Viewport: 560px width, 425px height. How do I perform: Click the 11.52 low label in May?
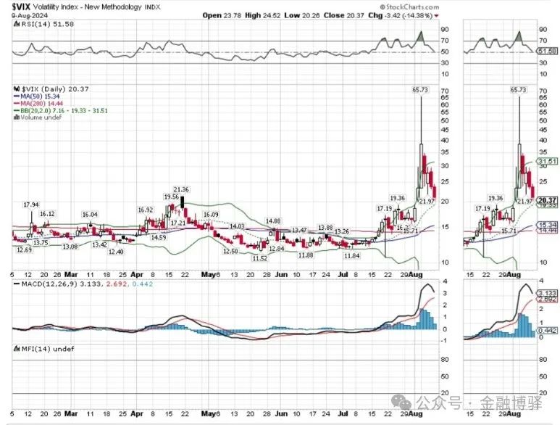[x=259, y=258]
